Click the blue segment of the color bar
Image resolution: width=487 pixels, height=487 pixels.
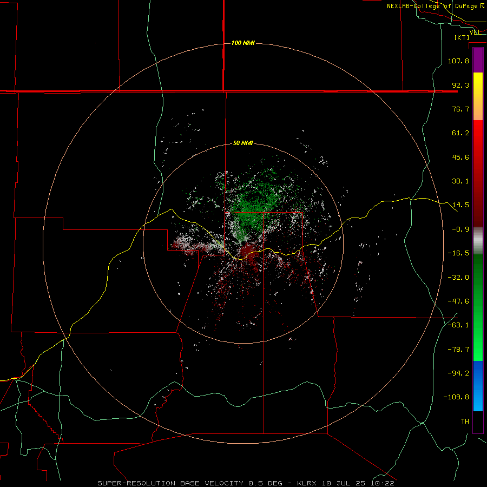[x=478, y=386]
